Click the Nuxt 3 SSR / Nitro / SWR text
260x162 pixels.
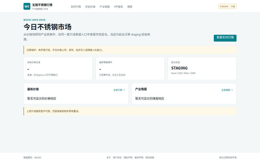[183, 73]
